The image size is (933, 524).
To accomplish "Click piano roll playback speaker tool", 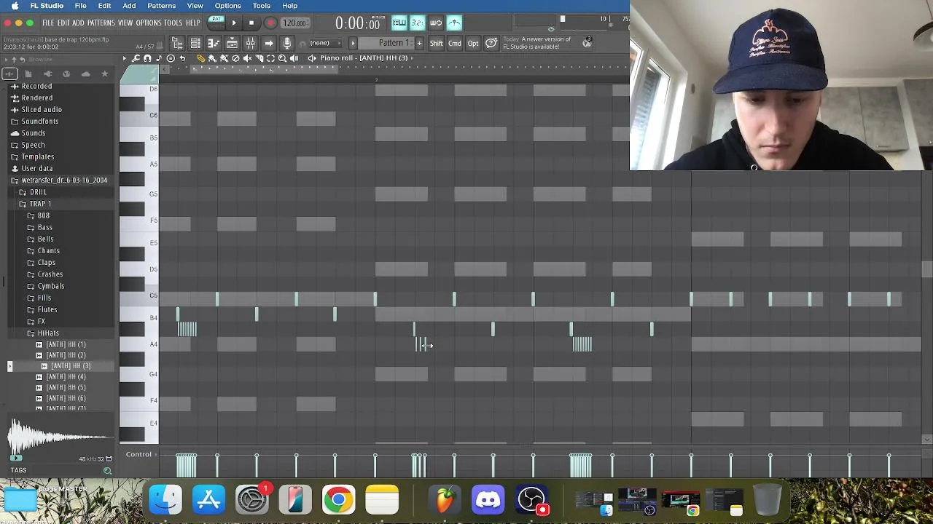I will coord(294,58).
